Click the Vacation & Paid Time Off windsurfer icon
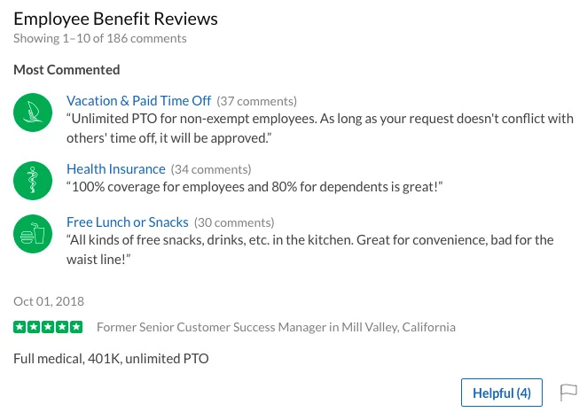The image size is (587, 420). click(x=33, y=113)
